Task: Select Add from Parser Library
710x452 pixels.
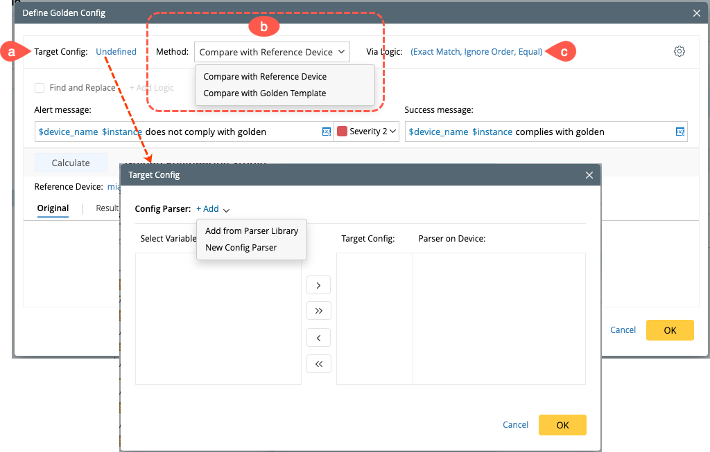Action: (x=252, y=231)
